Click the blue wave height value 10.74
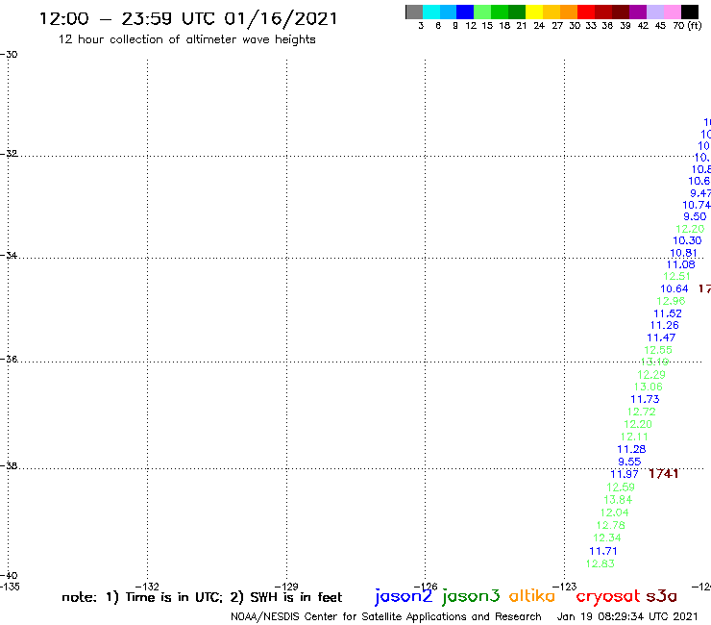The width and height of the screenshot is (711, 625). 697,205
